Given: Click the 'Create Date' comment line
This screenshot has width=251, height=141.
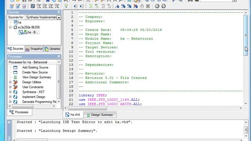Looking at the screenshot, I should click(120, 30).
